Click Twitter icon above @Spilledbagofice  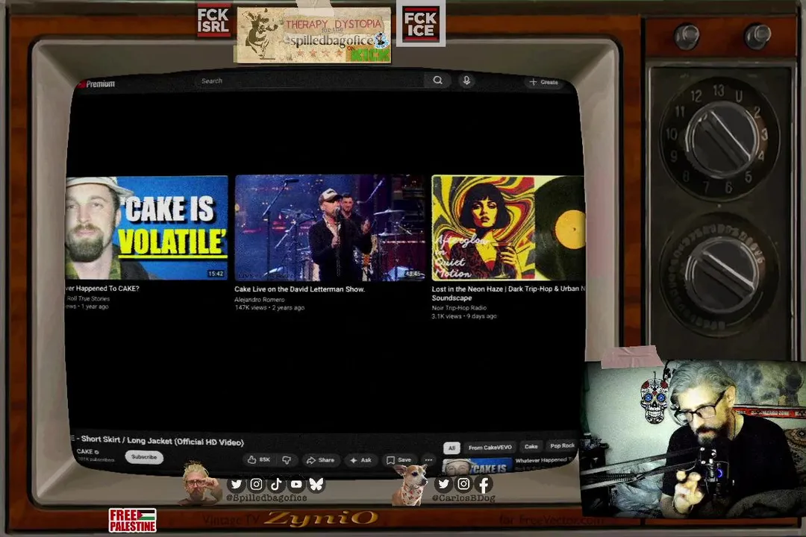click(236, 484)
